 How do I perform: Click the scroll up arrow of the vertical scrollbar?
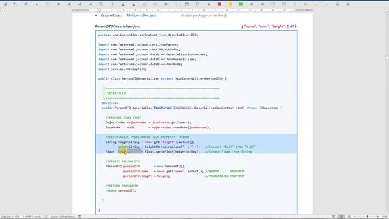[387, 10]
